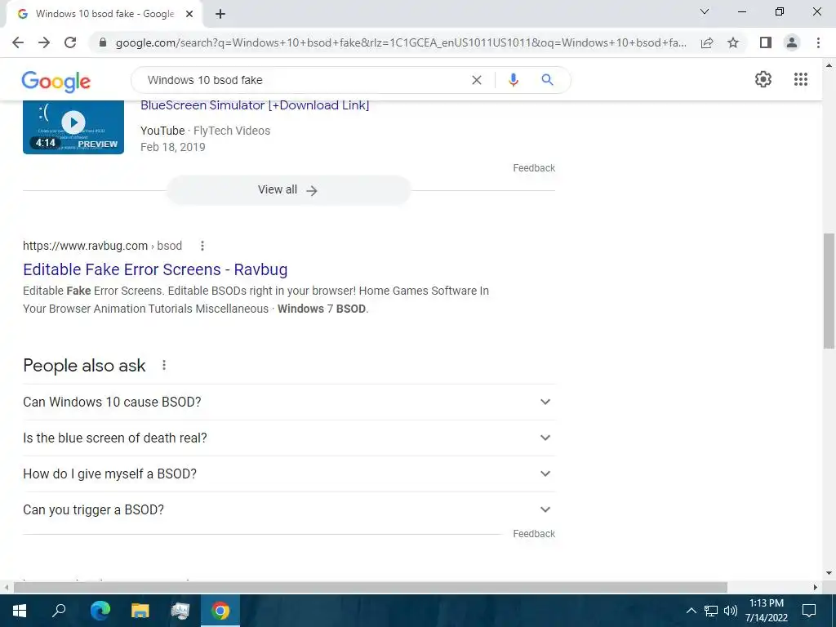This screenshot has width=836, height=627.
Task: Start voice search with microphone
Action: pyautogui.click(x=514, y=80)
